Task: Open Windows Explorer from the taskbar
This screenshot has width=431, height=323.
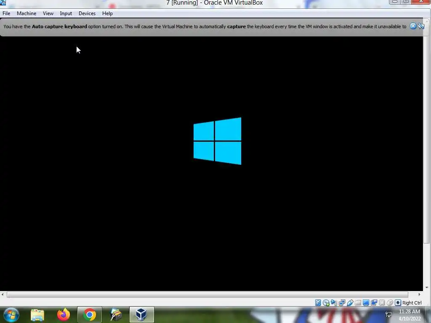Action: pyautogui.click(x=37, y=315)
